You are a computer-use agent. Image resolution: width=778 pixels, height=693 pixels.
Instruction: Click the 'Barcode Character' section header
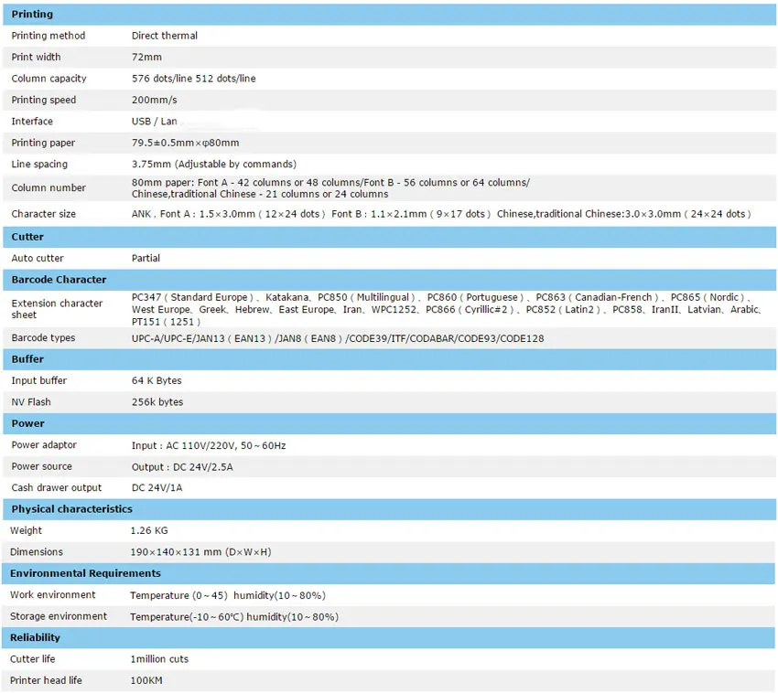390,280
